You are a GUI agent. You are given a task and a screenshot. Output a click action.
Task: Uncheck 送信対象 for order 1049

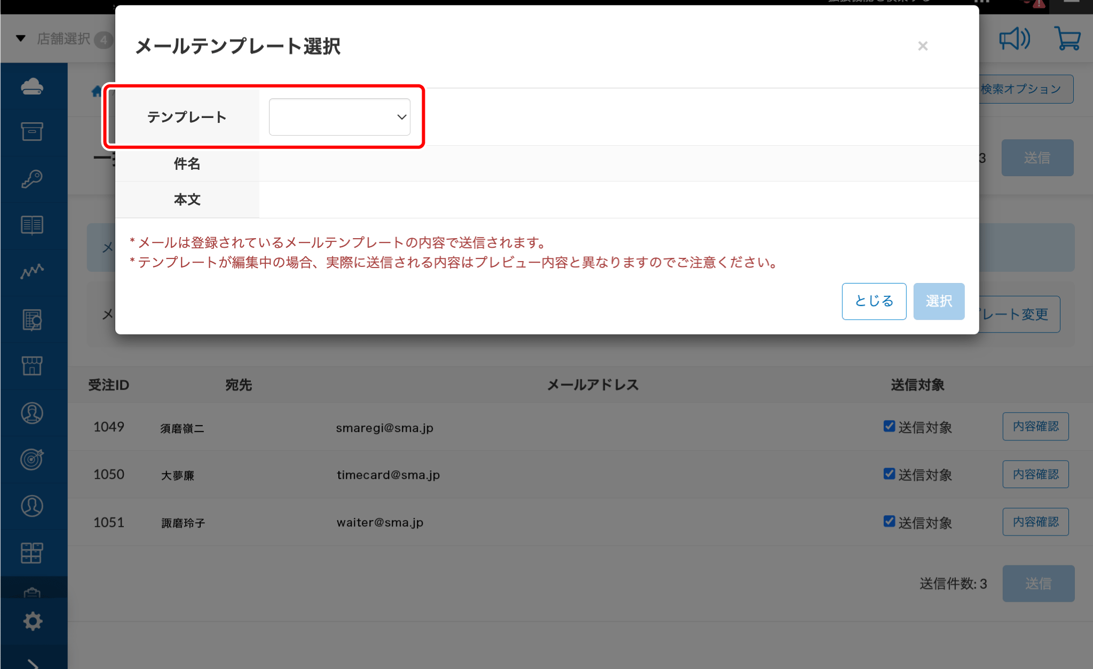click(x=889, y=426)
